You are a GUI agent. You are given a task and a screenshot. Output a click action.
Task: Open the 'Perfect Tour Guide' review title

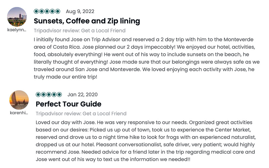69,104
